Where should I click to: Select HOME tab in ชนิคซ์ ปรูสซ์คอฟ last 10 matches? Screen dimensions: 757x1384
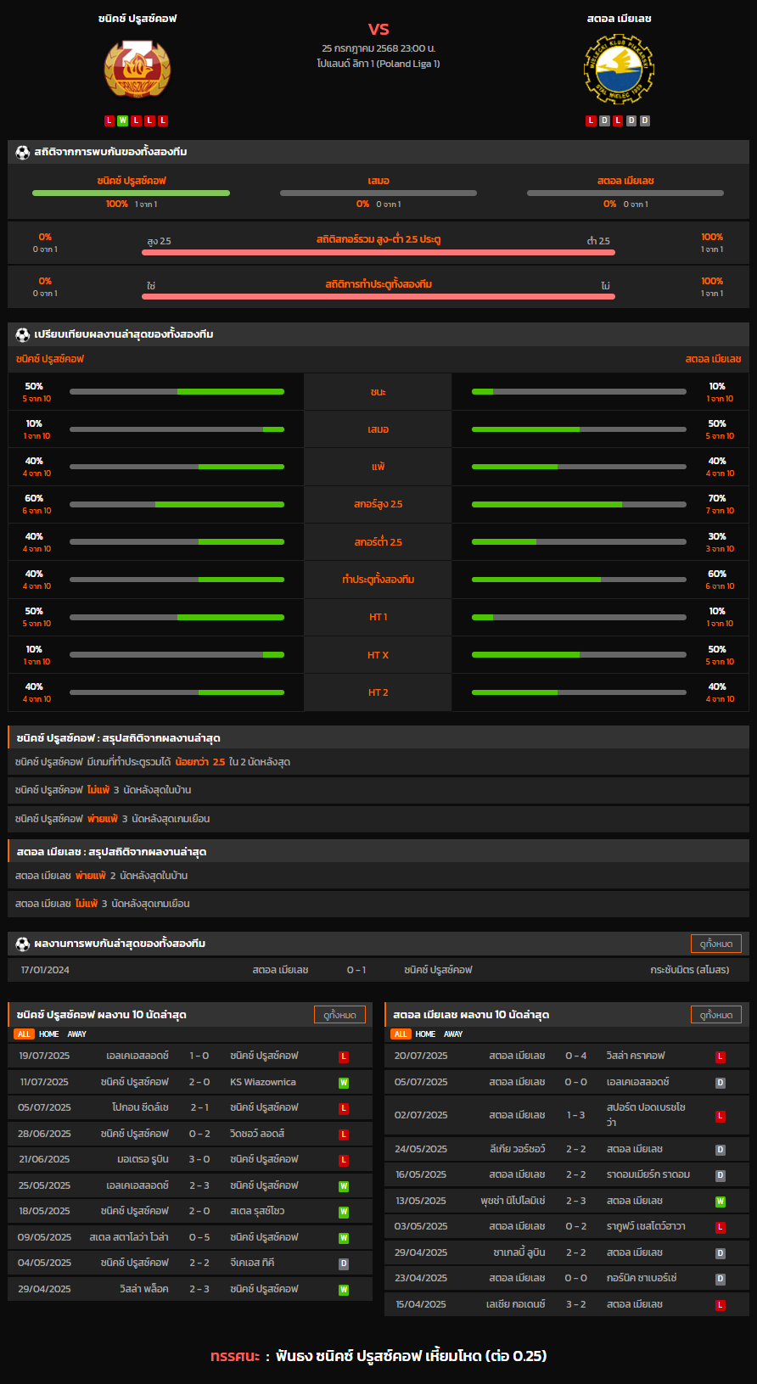[x=49, y=1034]
